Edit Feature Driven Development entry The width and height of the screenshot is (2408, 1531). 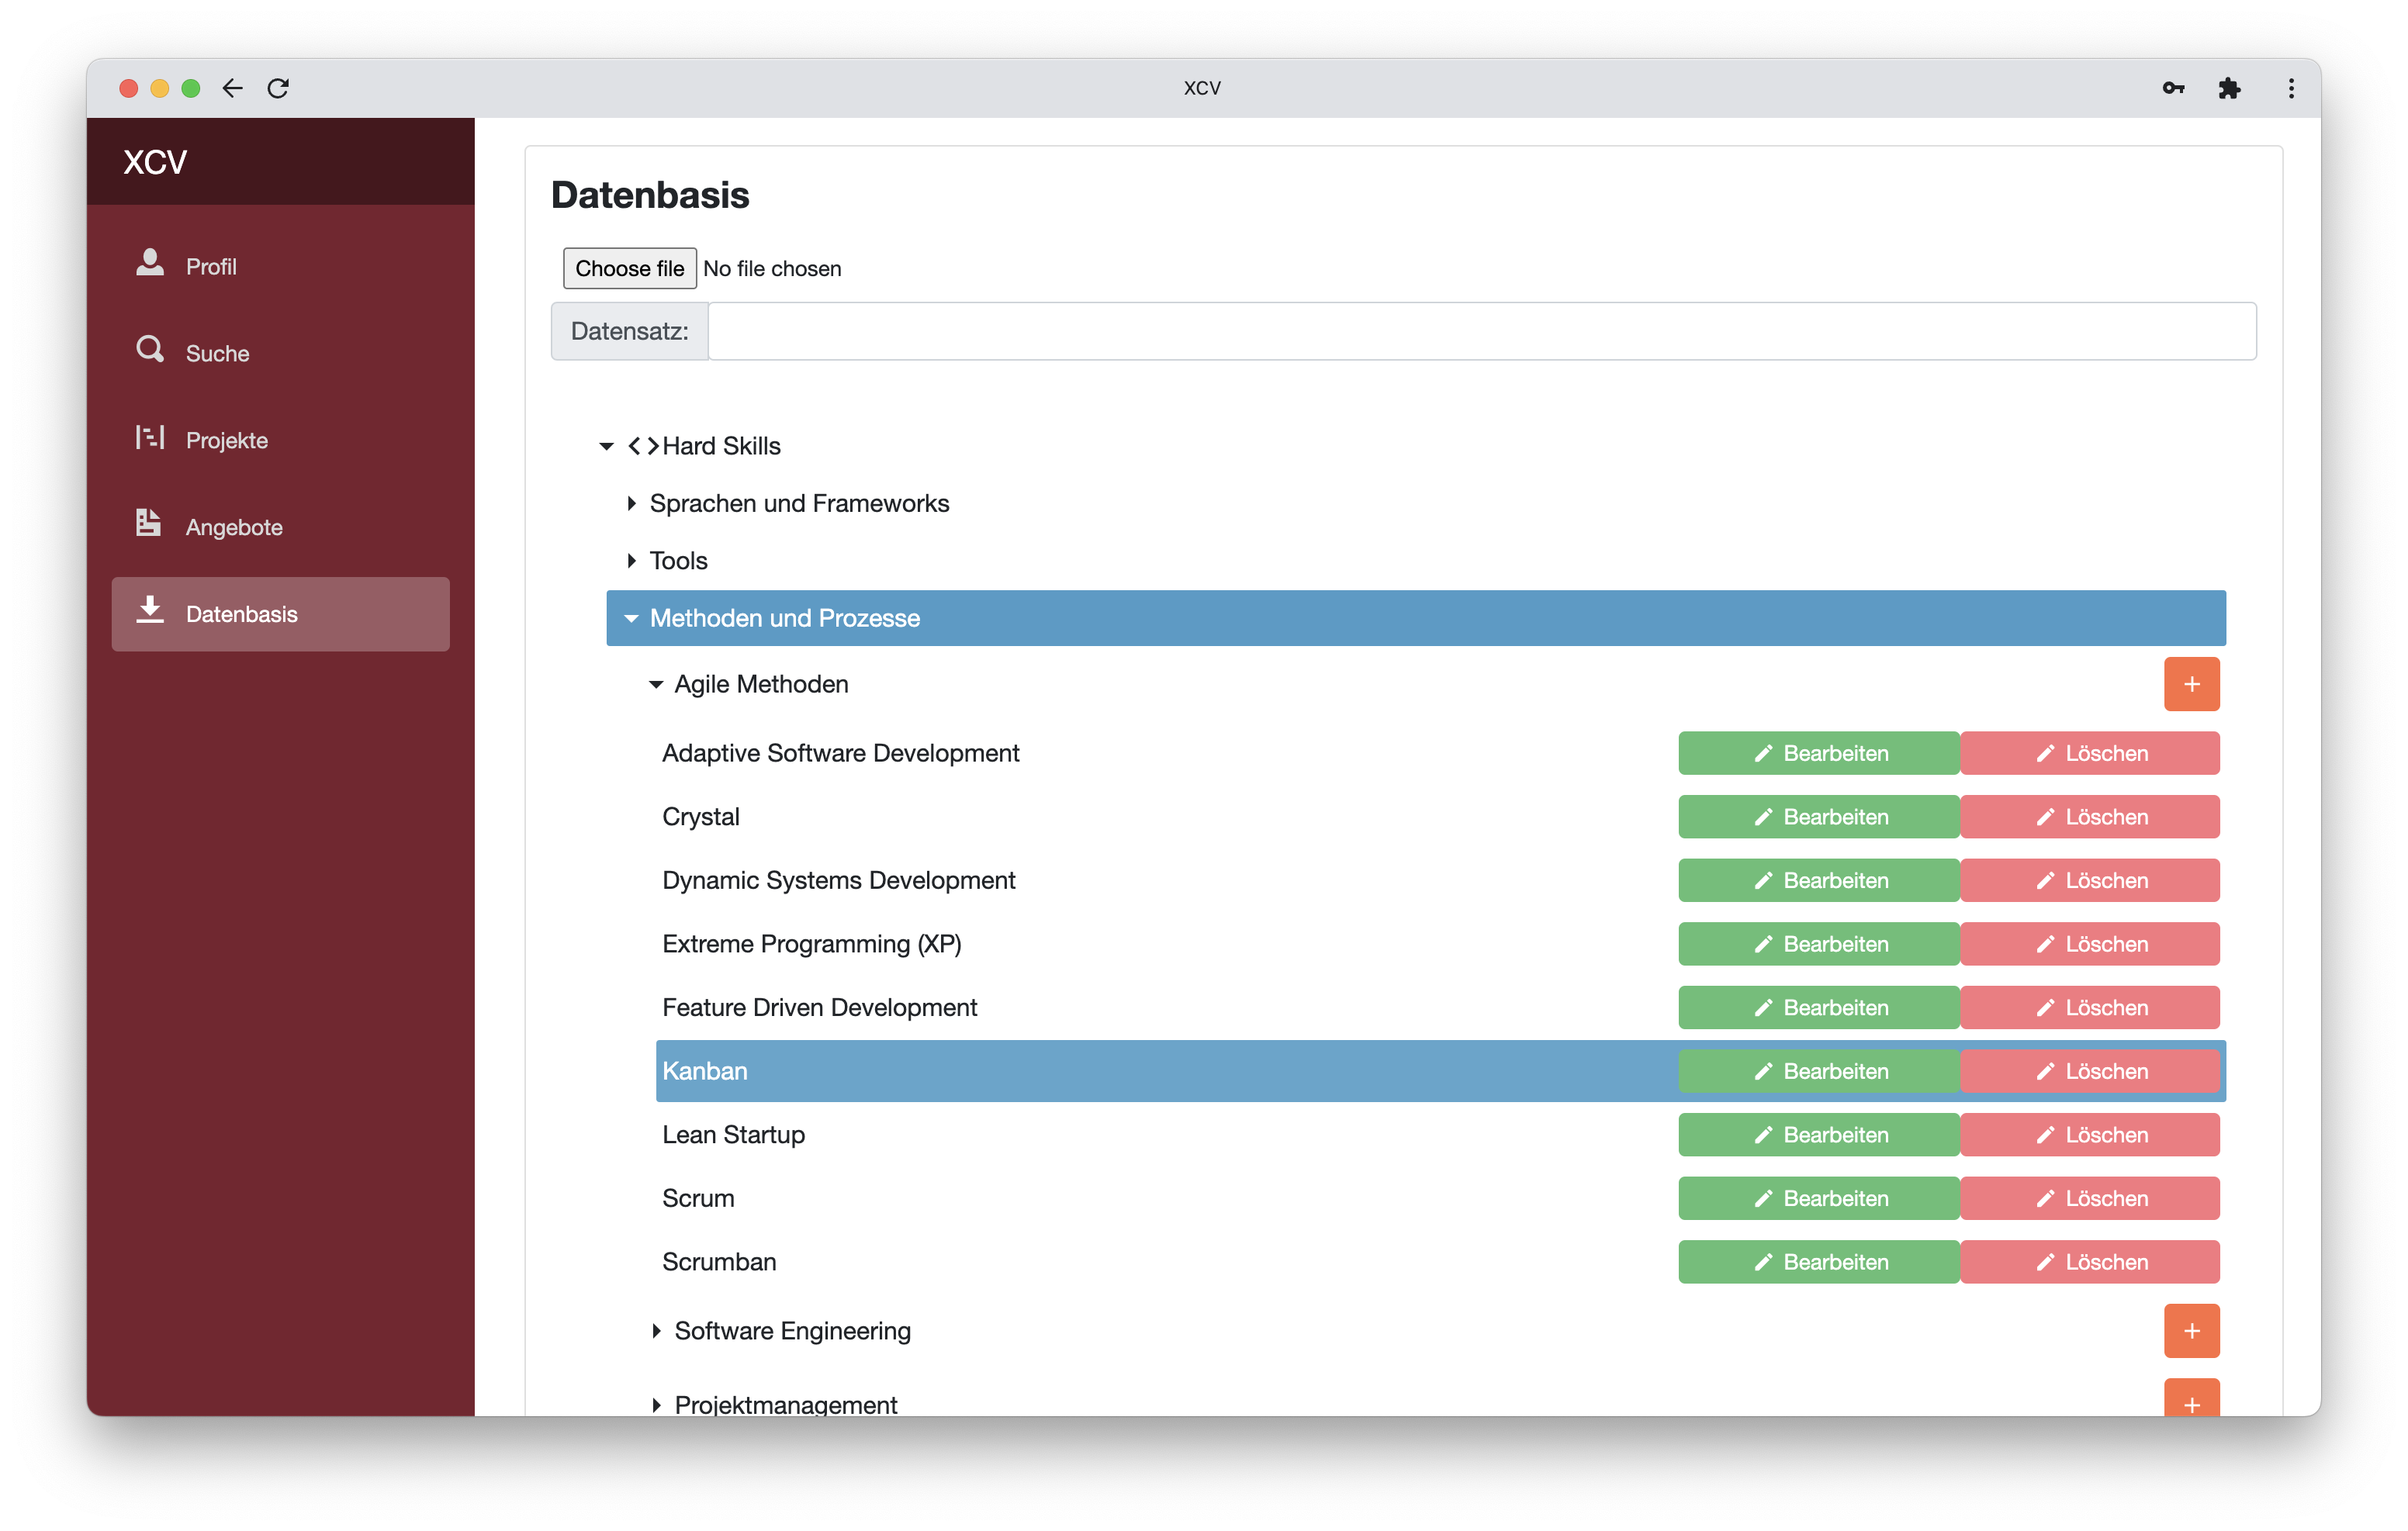click(x=1818, y=1007)
